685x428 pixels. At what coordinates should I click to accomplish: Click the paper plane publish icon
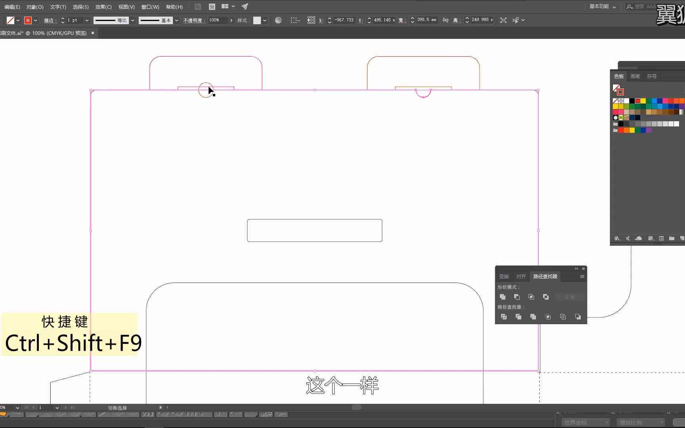(x=245, y=7)
